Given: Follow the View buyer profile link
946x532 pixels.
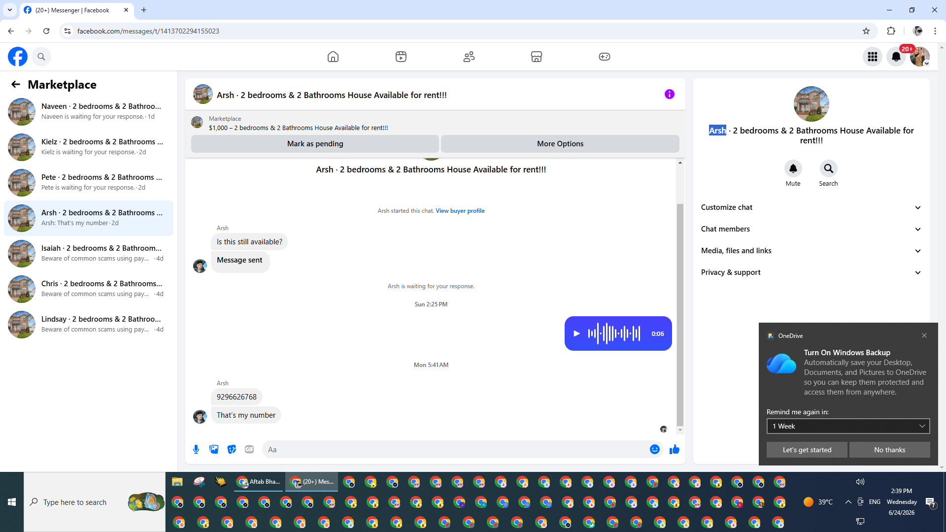Looking at the screenshot, I should tap(460, 211).
